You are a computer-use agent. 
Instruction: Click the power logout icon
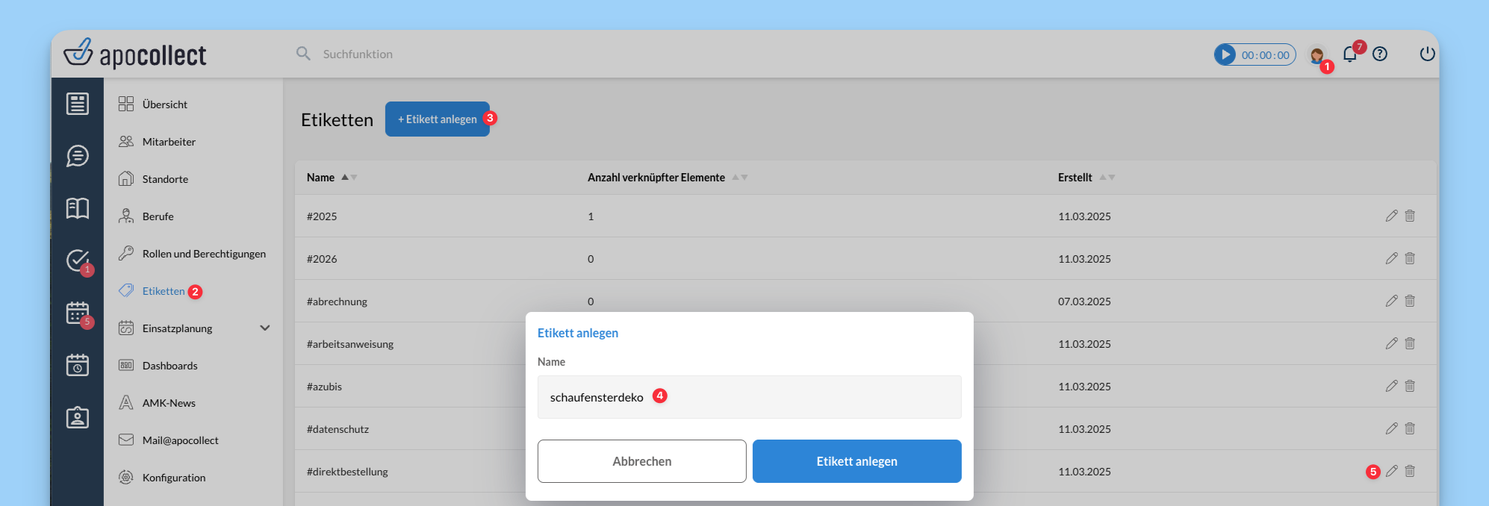point(1427,54)
